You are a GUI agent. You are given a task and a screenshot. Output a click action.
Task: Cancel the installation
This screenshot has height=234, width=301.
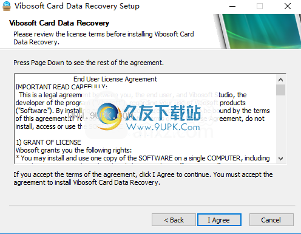click(x=271, y=219)
